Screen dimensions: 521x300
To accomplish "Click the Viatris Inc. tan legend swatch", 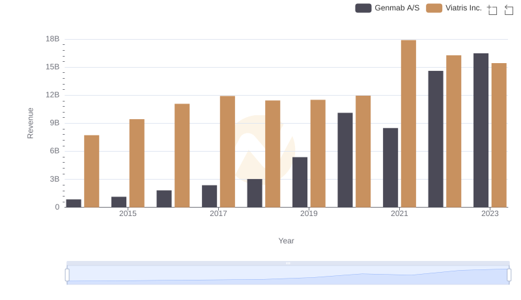I will pos(434,8).
